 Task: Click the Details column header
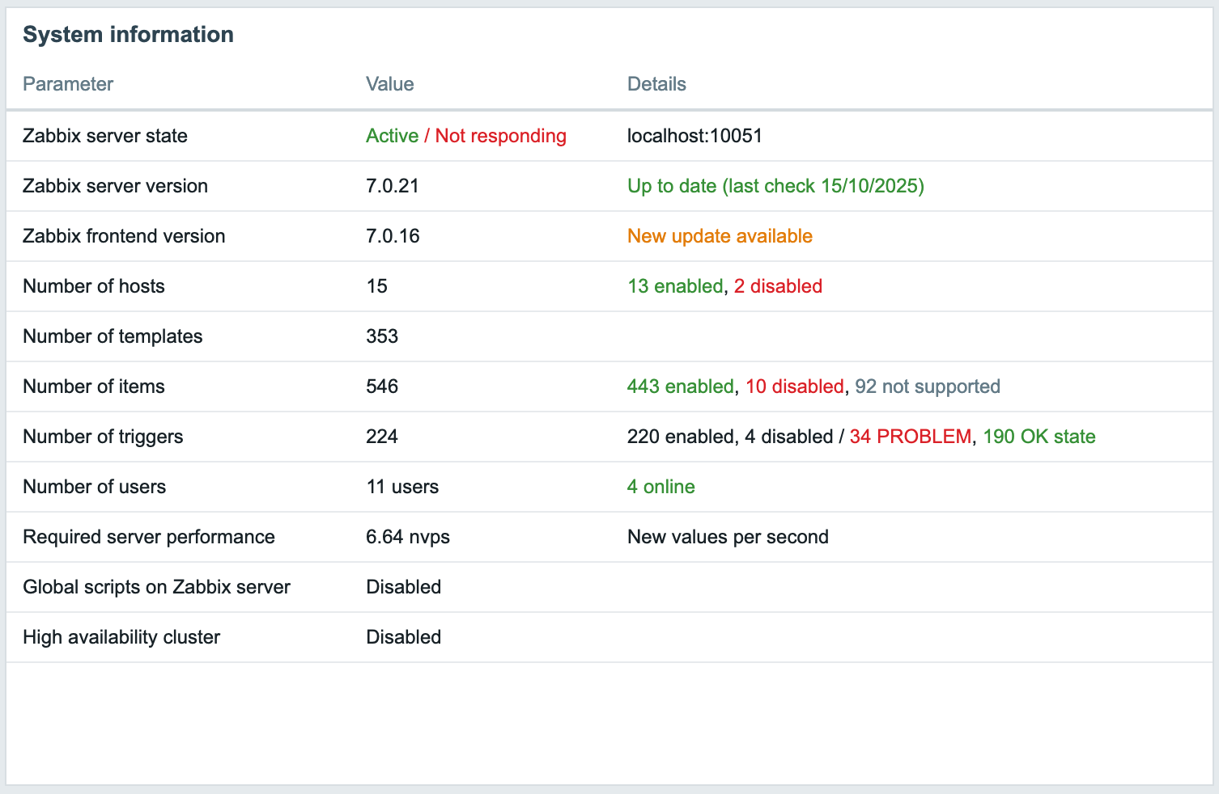[656, 84]
